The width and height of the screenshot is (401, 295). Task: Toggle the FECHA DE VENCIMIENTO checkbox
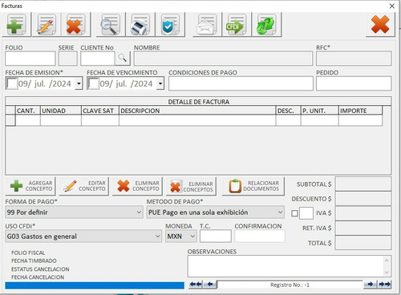[x=93, y=83]
